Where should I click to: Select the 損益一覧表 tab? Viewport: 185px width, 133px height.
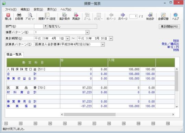click(14, 54)
